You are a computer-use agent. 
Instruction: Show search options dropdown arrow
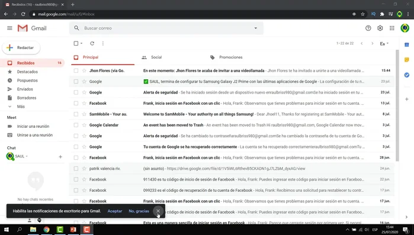(x=256, y=28)
